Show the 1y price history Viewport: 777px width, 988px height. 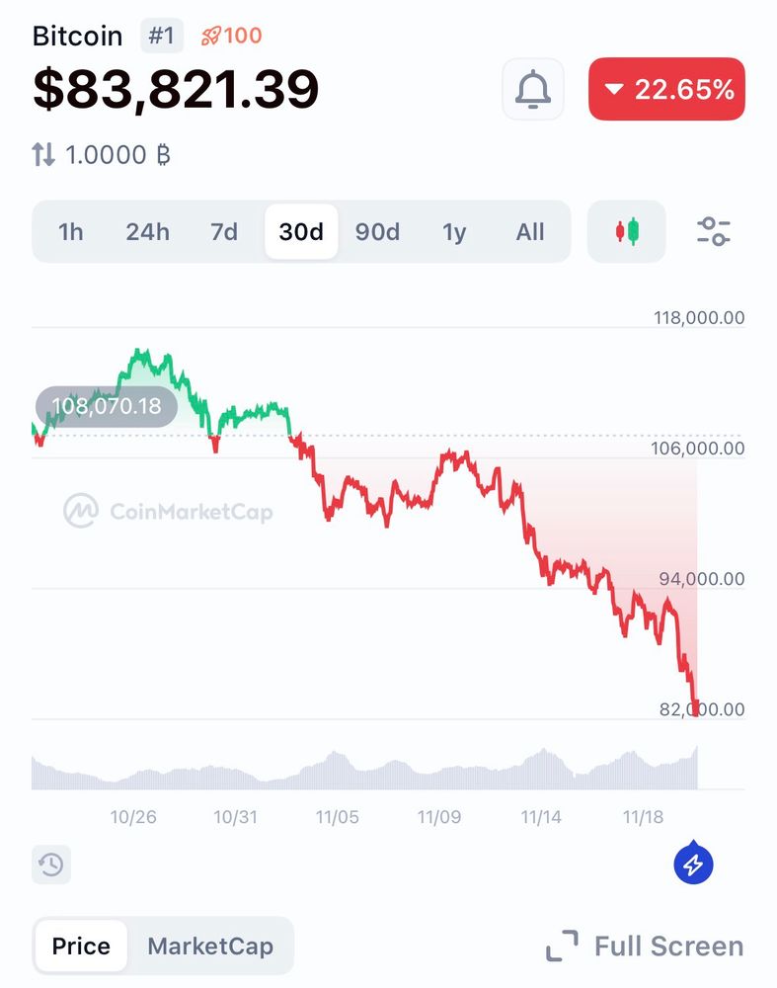454,232
